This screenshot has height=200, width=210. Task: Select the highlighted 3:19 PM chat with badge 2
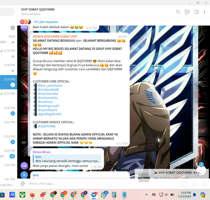(x=8, y=82)
